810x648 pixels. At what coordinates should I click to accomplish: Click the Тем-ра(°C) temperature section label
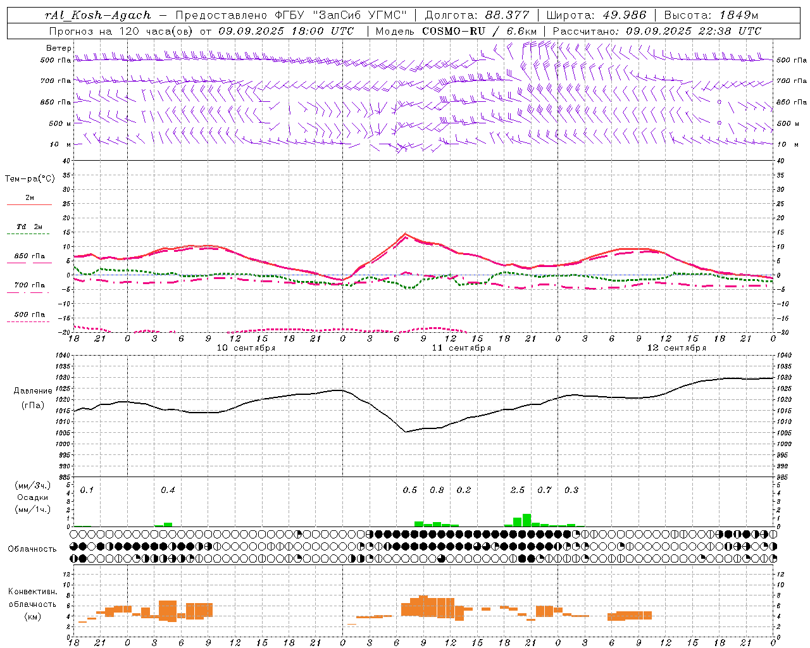tap(30, 179)
